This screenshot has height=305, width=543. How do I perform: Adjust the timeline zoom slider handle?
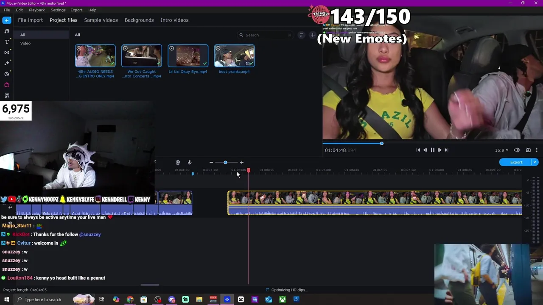click(x=225, y=162)
